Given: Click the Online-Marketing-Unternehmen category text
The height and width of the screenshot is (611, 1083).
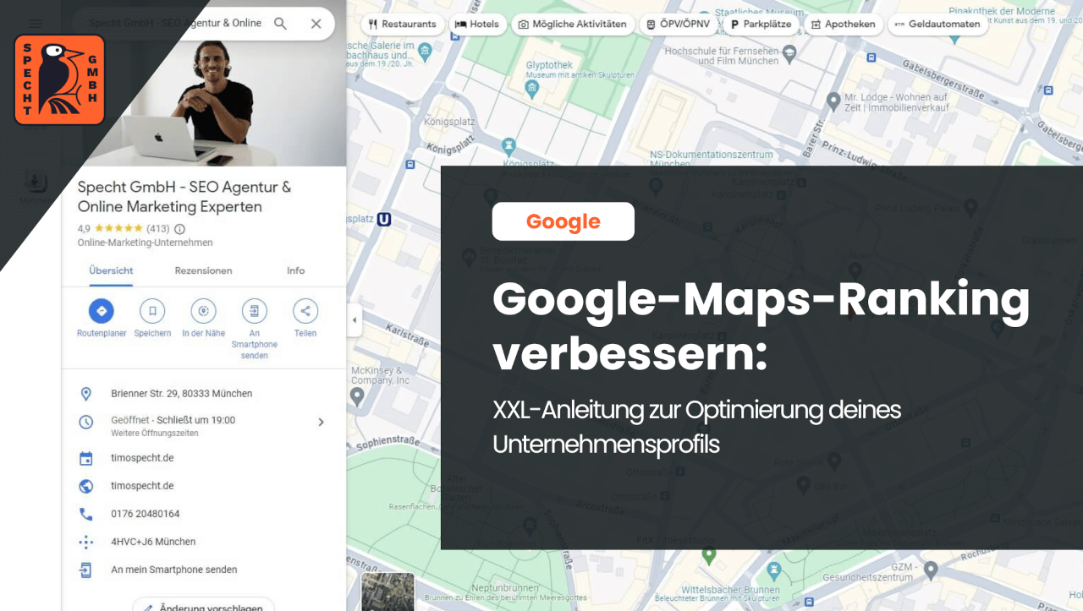Looking at the screenshot, I should tap(146, 243).
